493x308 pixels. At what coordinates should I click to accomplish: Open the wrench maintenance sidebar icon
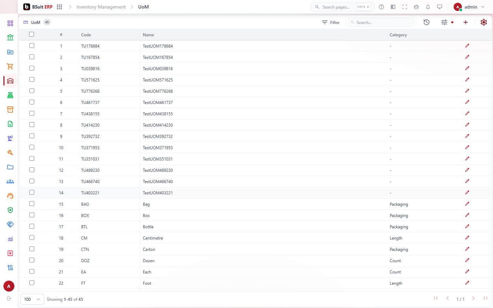[10, 153]
